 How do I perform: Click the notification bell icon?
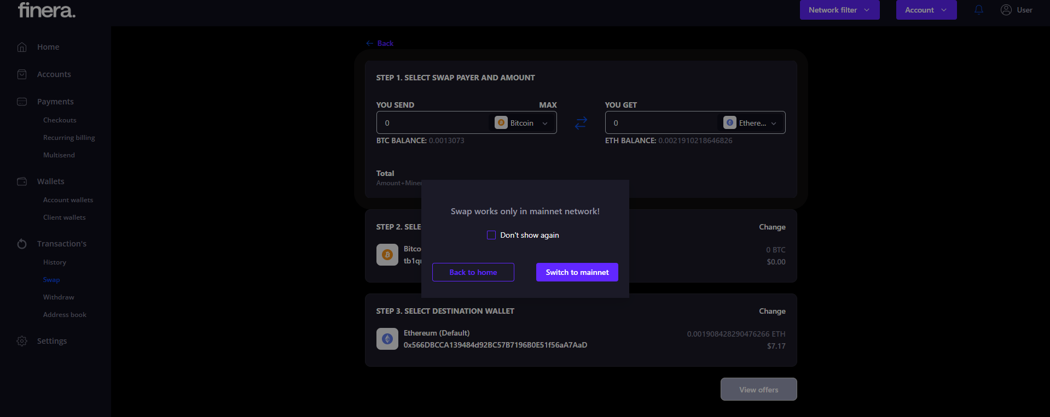[978, 10]
